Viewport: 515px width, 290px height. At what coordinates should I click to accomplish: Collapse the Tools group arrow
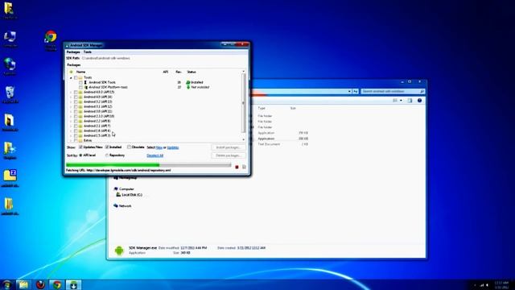71,78
